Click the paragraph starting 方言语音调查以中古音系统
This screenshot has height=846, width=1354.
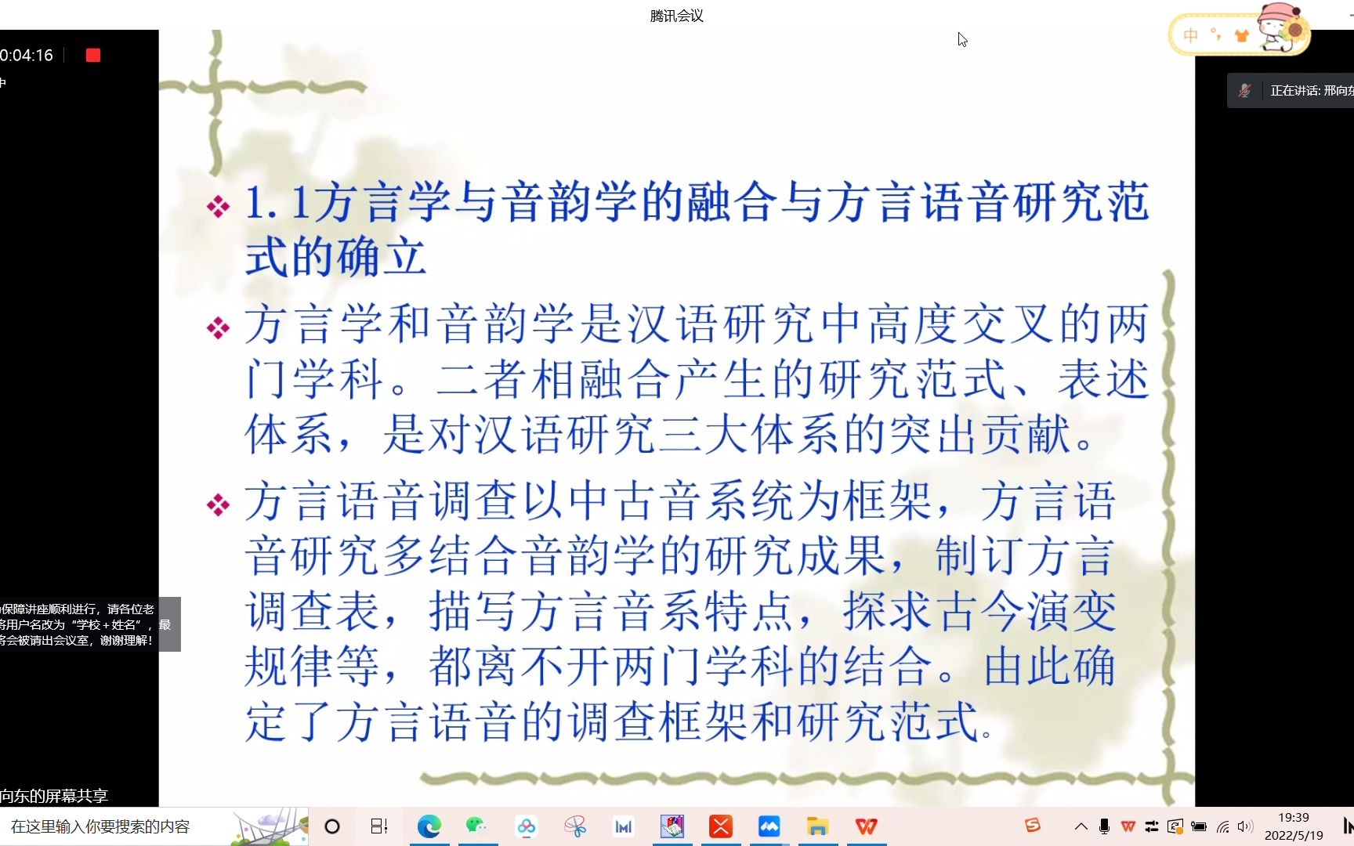[x=680, y=611]
